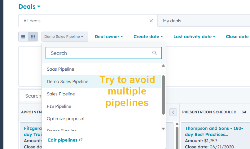The image size is (250, 149).
Task: Expand the Create date filter
Action: tap(148, 37)
